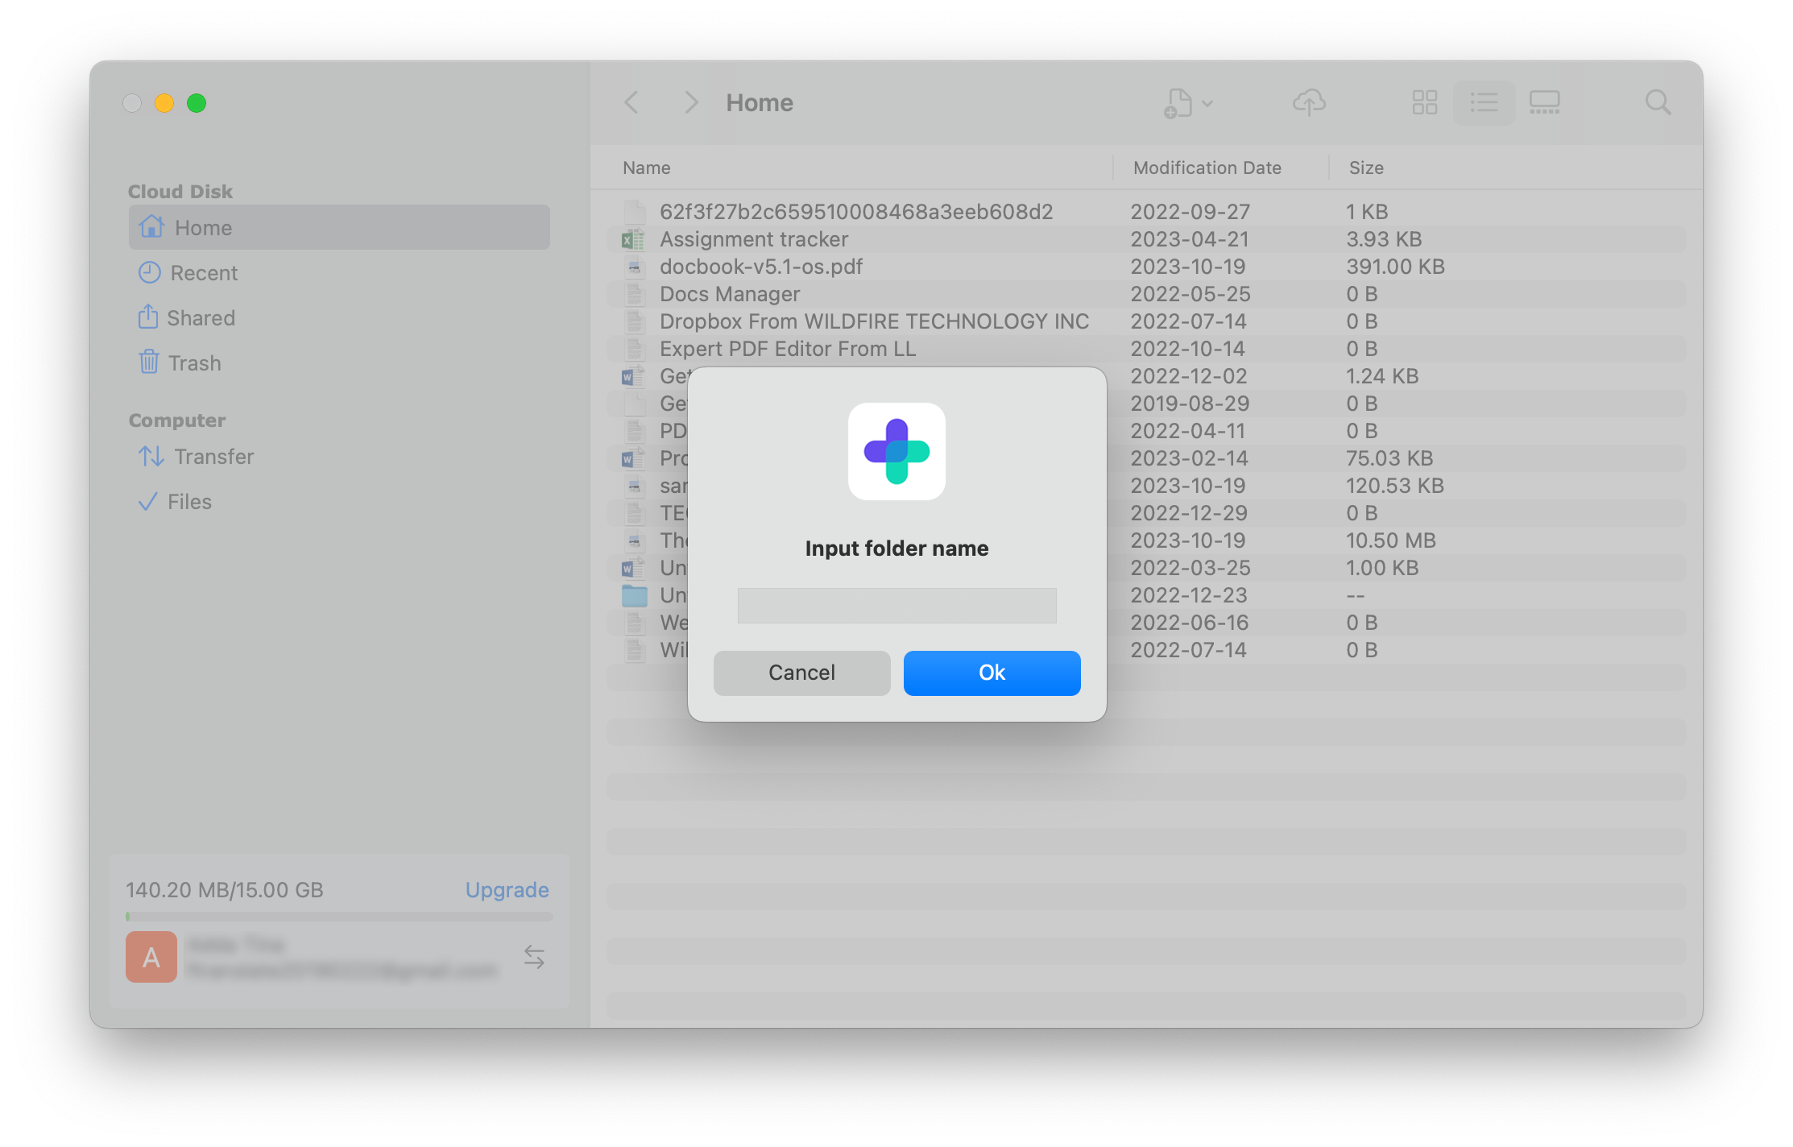Switch to list view

tap(1484, 102)
